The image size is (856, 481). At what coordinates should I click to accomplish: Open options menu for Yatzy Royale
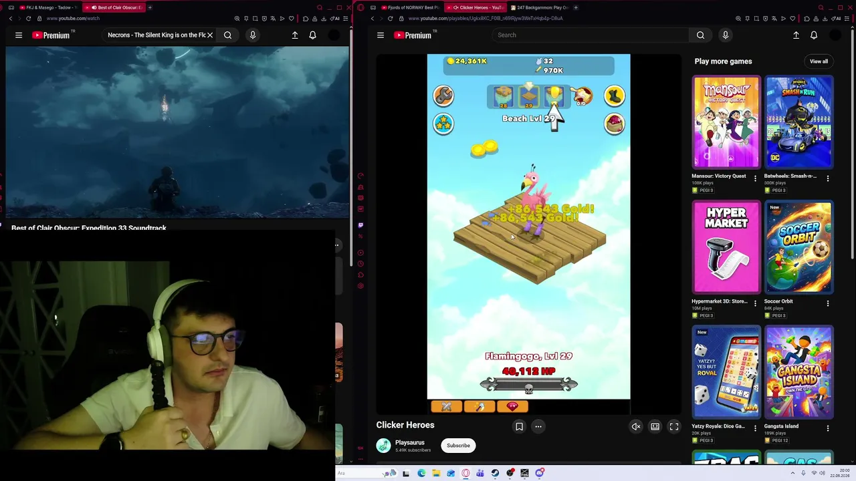click(755, 428)
